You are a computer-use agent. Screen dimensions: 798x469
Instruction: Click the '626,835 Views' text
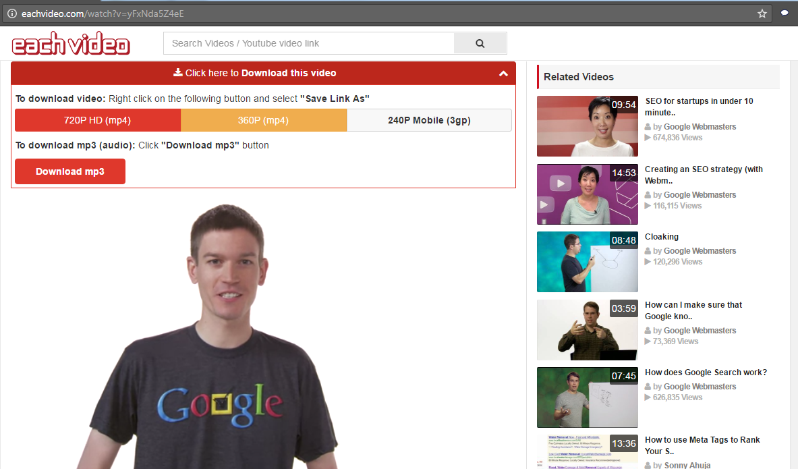click(x=673, y=397)
